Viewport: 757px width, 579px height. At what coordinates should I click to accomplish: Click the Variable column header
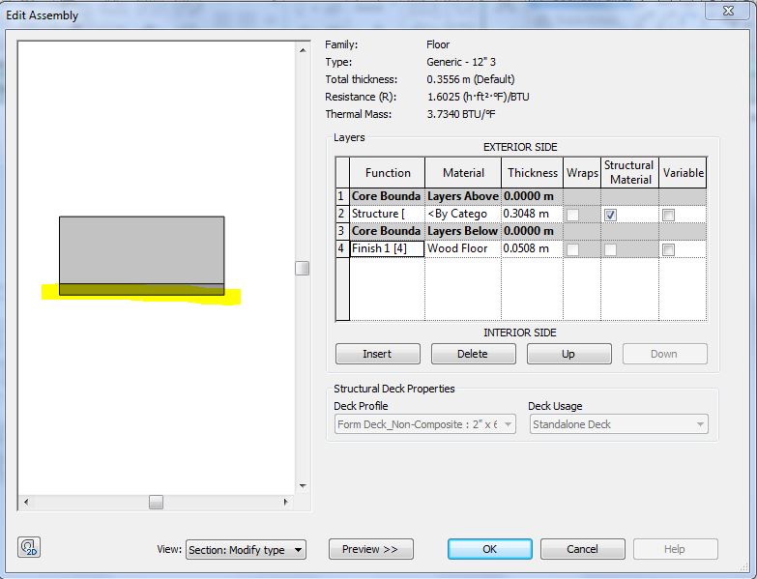click(x=683, y=173)
